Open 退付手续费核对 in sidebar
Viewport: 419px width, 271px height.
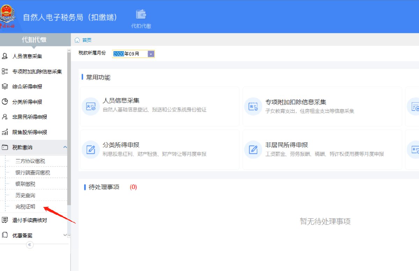pos(30,220)
